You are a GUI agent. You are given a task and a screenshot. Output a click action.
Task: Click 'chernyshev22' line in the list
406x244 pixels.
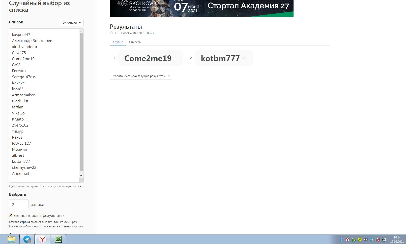tap(24, 168)
